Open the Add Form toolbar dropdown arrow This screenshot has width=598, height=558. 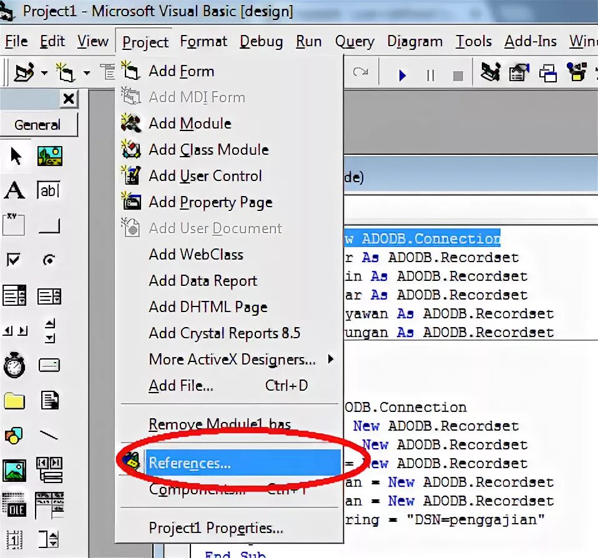click(x=87, y=72)
